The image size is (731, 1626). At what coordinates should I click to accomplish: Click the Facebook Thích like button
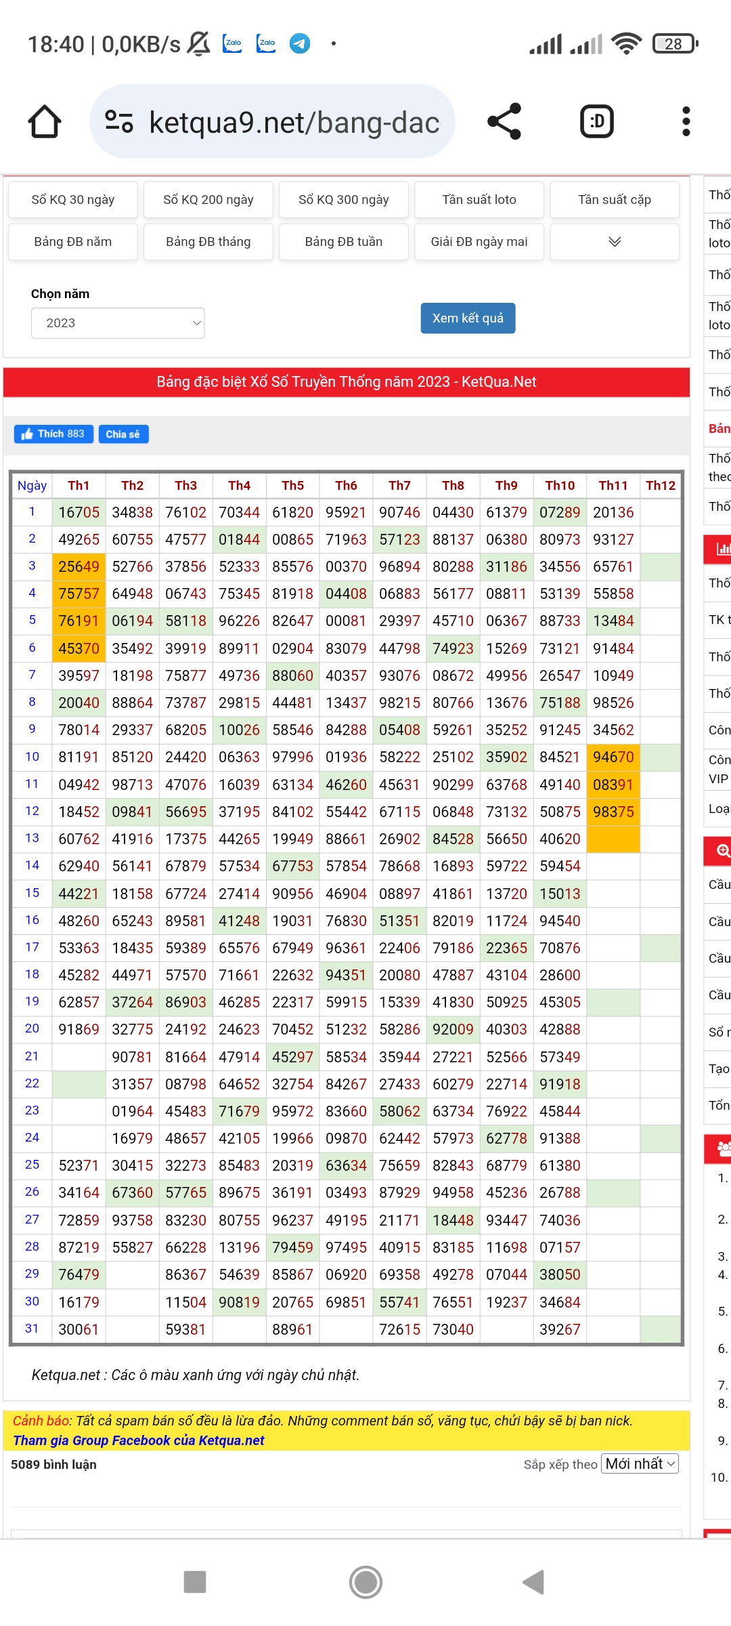pos(53,434)
